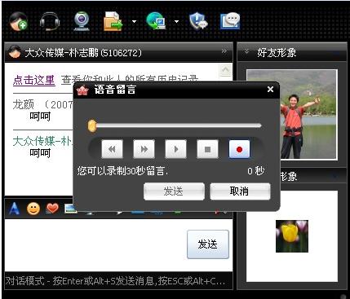
Task: Open the chat bubble message icon
Action: 230,21
